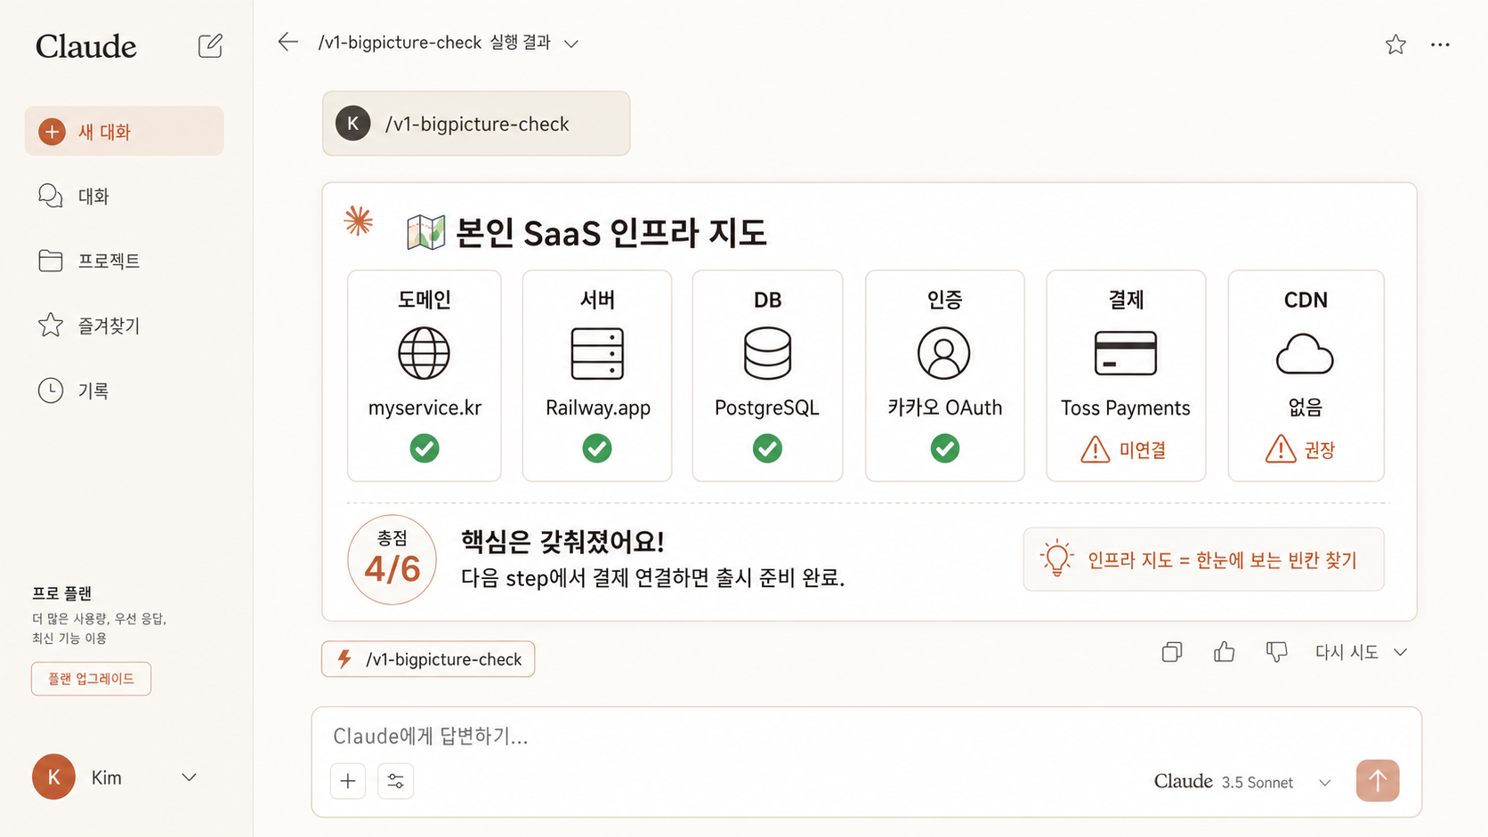1488x837 pixels.
Task: Send message with the up-arrow button
Action: tap(1378, 780)
